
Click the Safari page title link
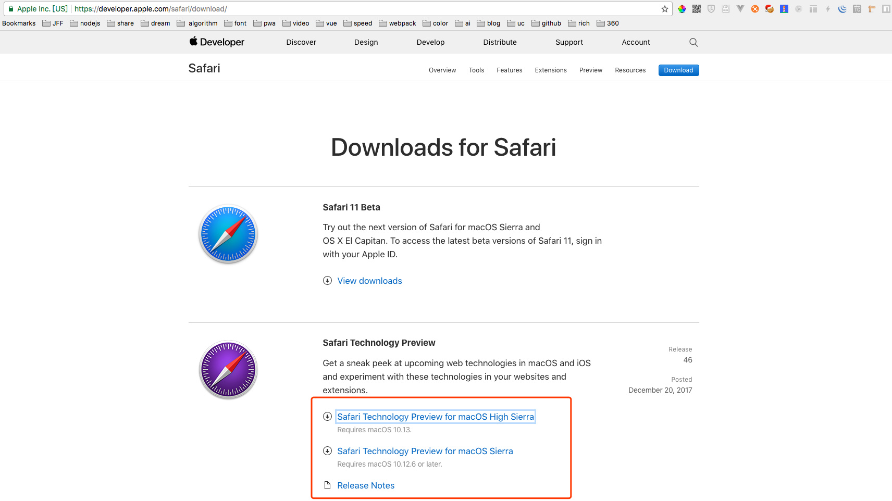[x=204, y=68]
